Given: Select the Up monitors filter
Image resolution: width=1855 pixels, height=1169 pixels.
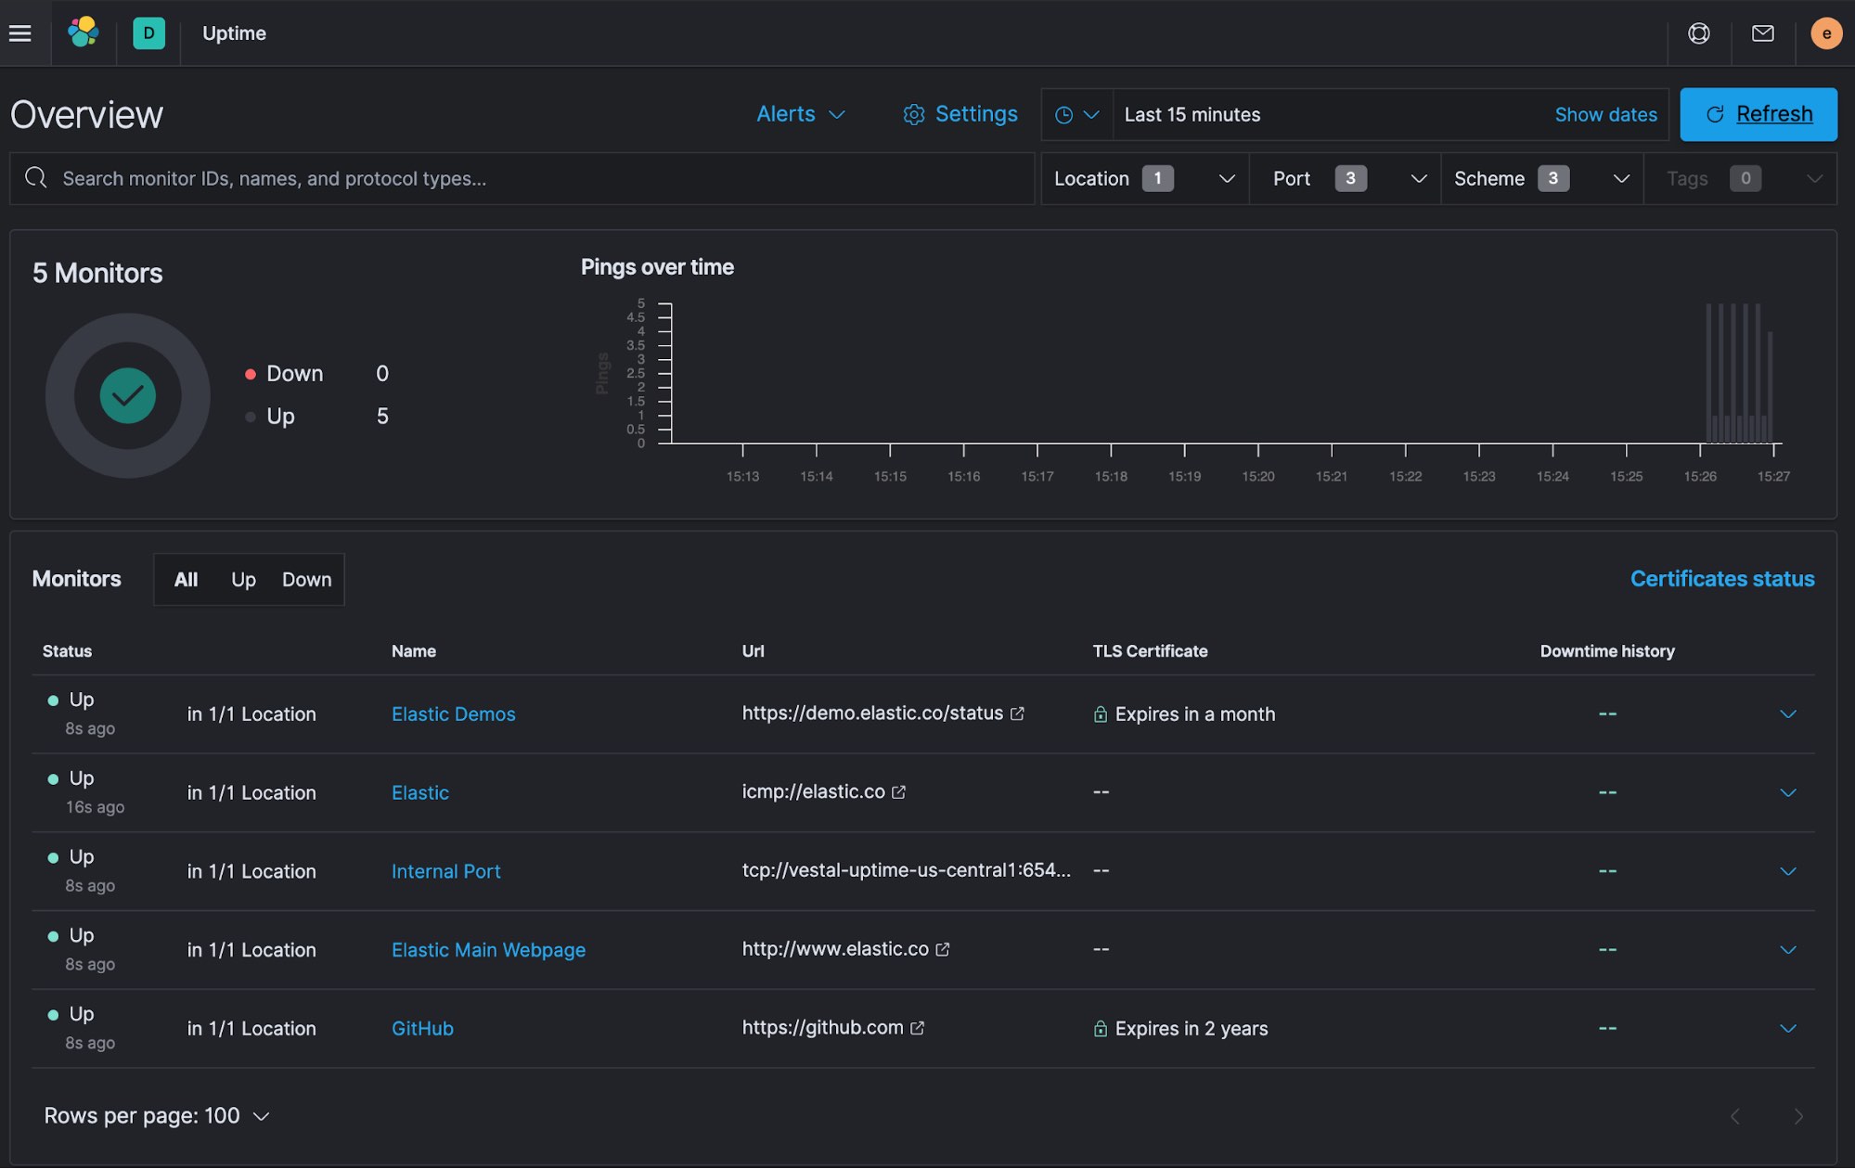Looking at the screenshot, I should coord(243,580).
